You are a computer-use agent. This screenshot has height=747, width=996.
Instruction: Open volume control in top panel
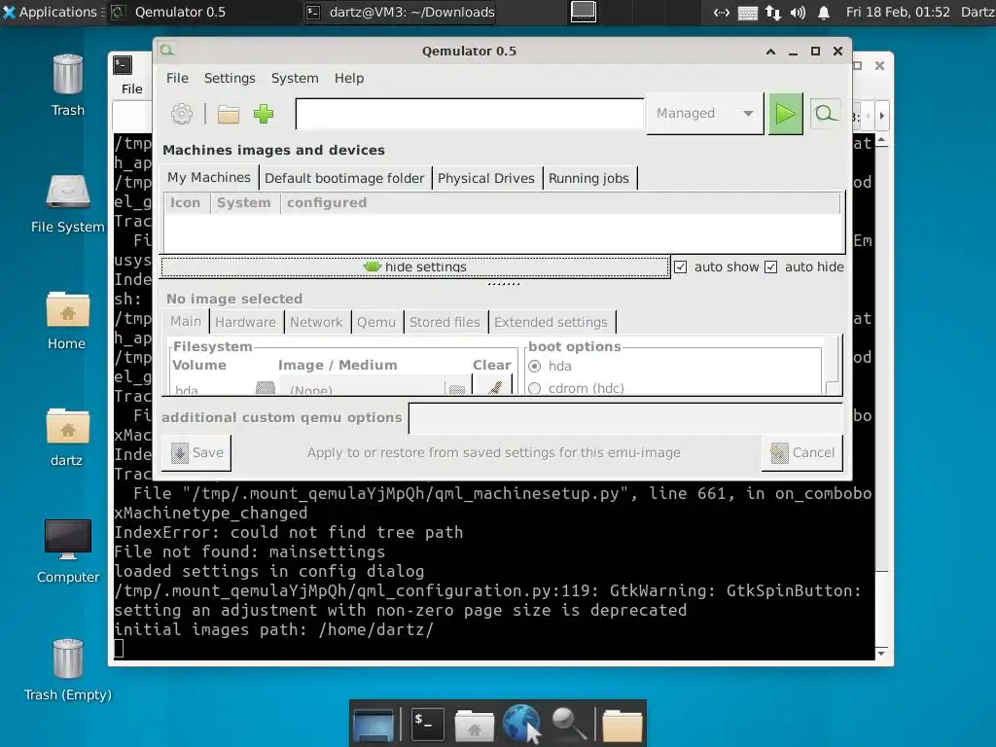(x=798, y=12)
